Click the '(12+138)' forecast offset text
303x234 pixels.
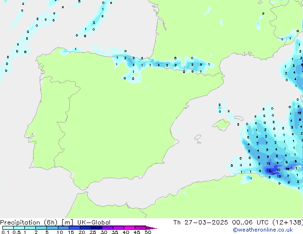coord(288,223)
